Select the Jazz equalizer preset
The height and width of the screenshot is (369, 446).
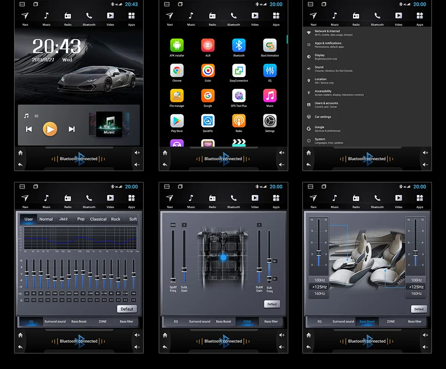(63, 219)
